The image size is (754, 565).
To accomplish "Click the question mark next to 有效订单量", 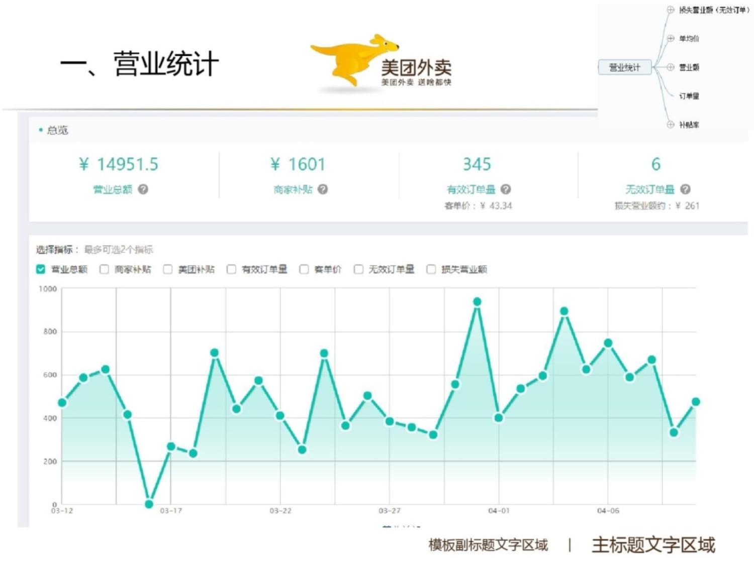I will point(506,189).
